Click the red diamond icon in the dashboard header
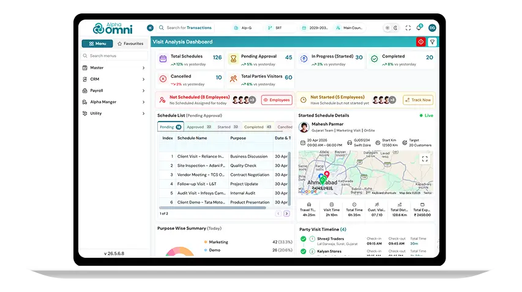Image resolution: width=522 pixels, height=292 pixels. [421, 42]
